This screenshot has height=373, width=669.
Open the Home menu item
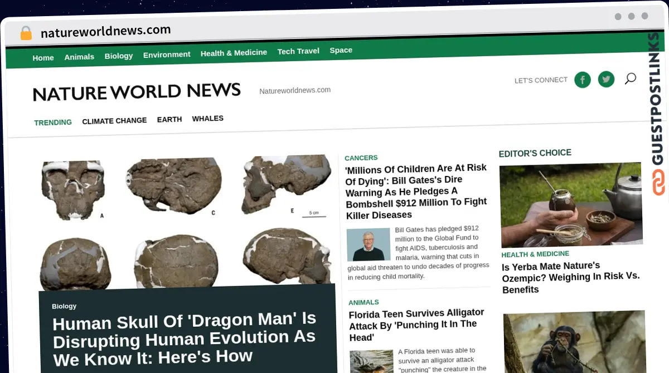coord(43,58)
